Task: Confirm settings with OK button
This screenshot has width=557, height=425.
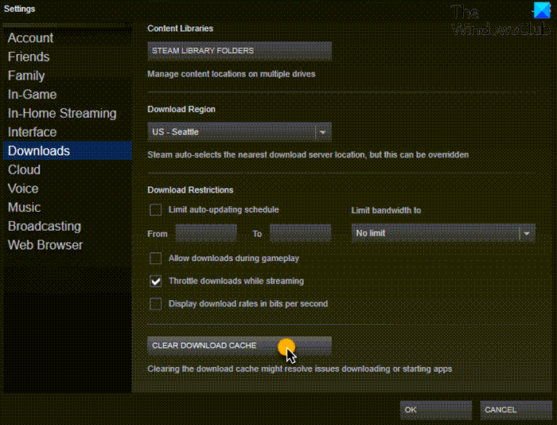Action: (436, 410)
